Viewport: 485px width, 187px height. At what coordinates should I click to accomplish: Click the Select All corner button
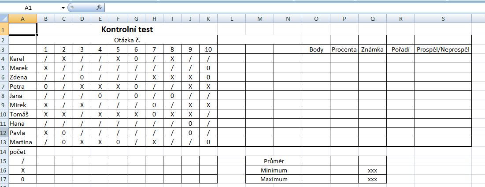tap(4, 19)
